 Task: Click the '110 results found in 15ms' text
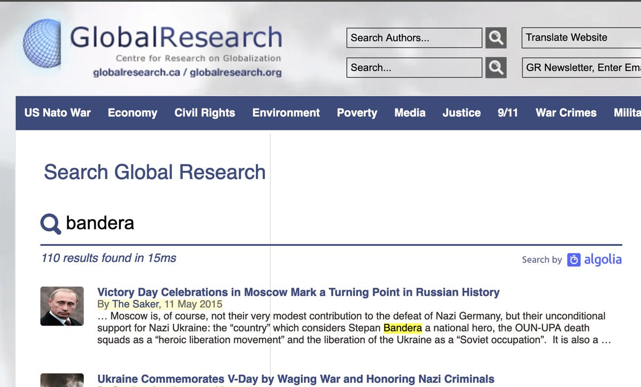coord(108,258)
